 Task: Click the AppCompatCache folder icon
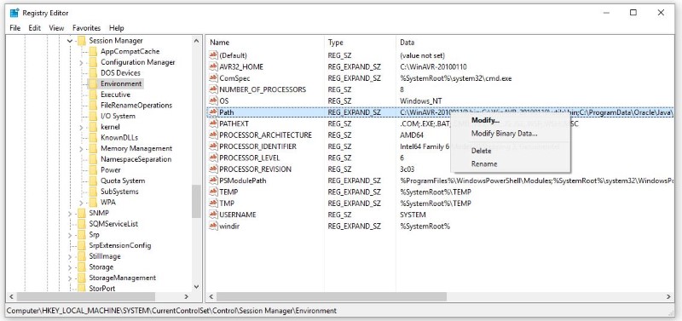click(93, 51)
